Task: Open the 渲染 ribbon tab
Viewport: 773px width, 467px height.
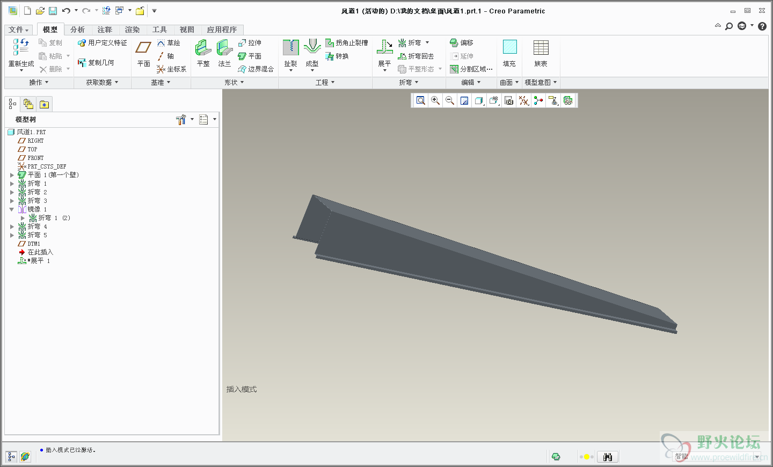Action: (132, 30)
